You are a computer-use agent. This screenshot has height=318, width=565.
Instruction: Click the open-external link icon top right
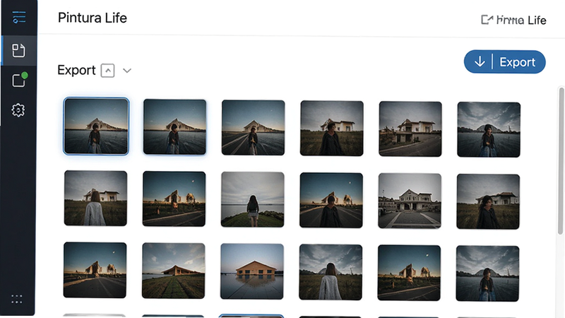coord(487,20)
